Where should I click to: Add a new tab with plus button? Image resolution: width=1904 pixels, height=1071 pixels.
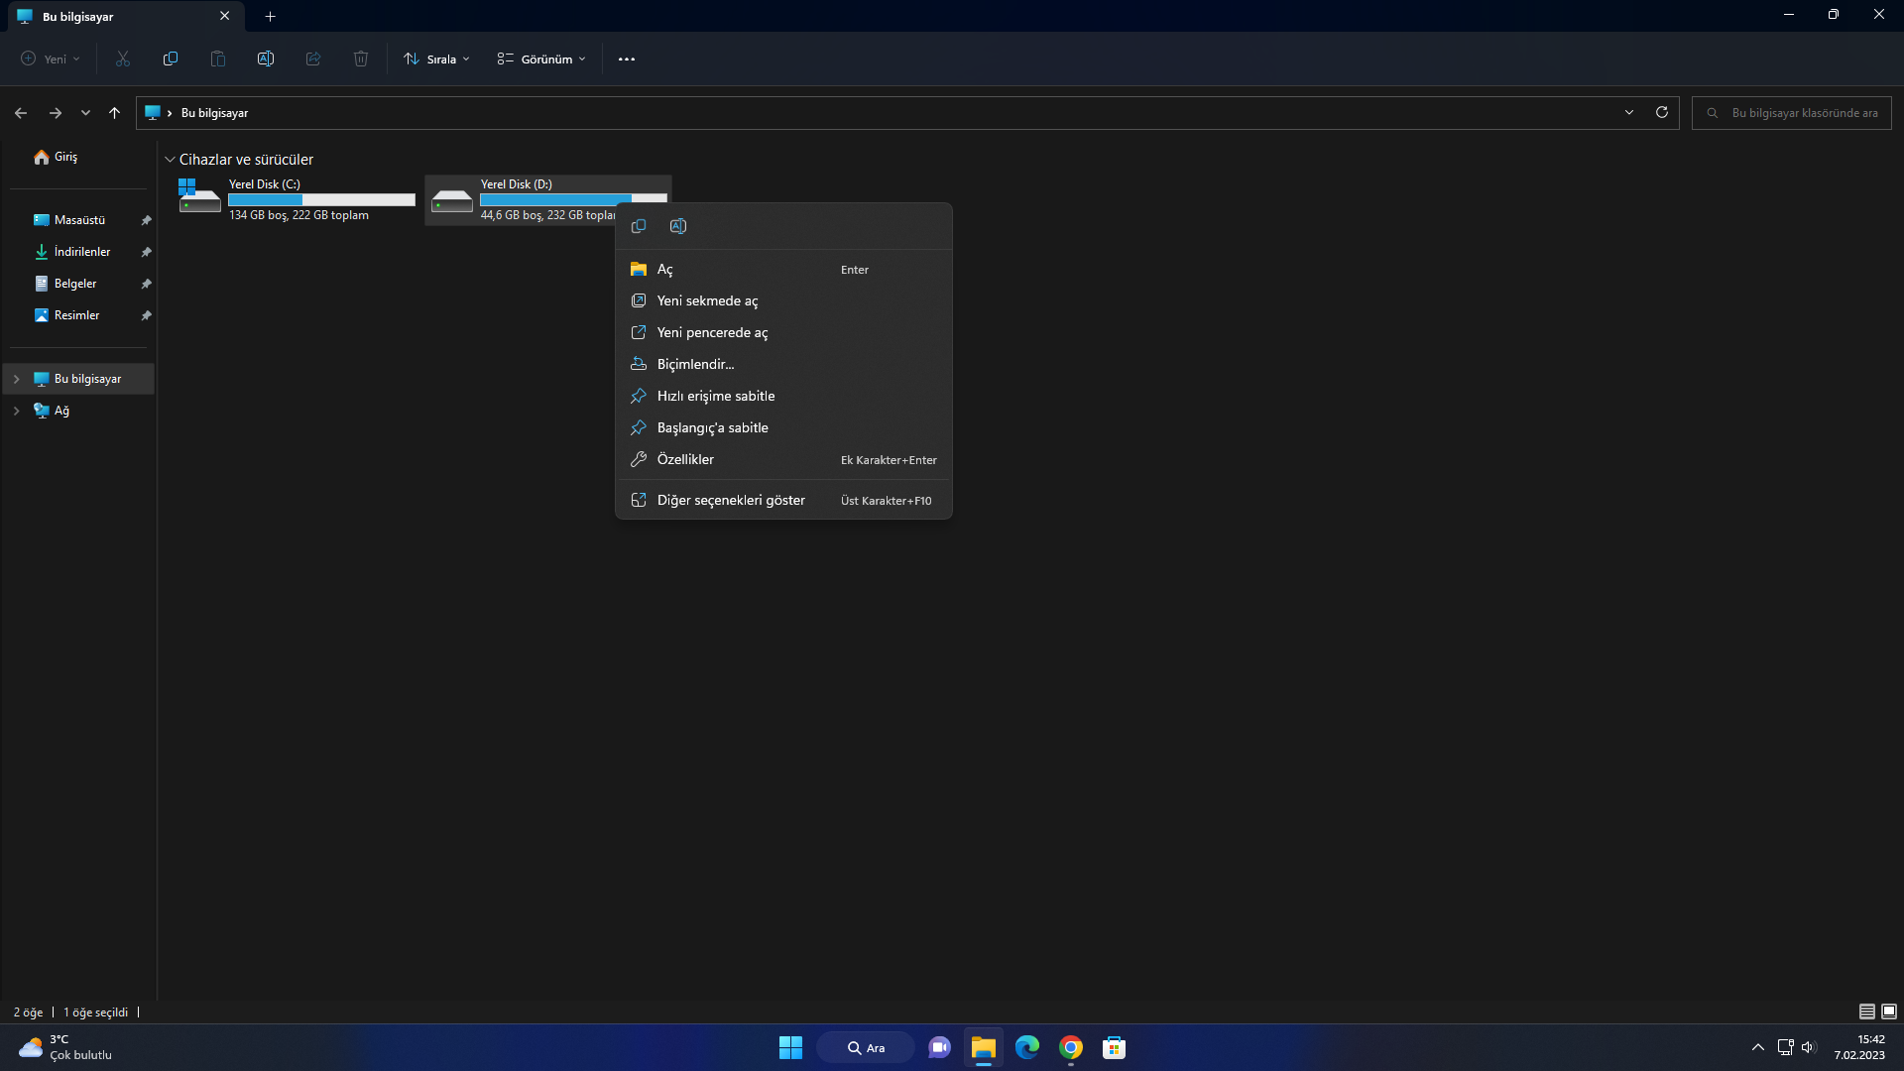pos(271,17)
